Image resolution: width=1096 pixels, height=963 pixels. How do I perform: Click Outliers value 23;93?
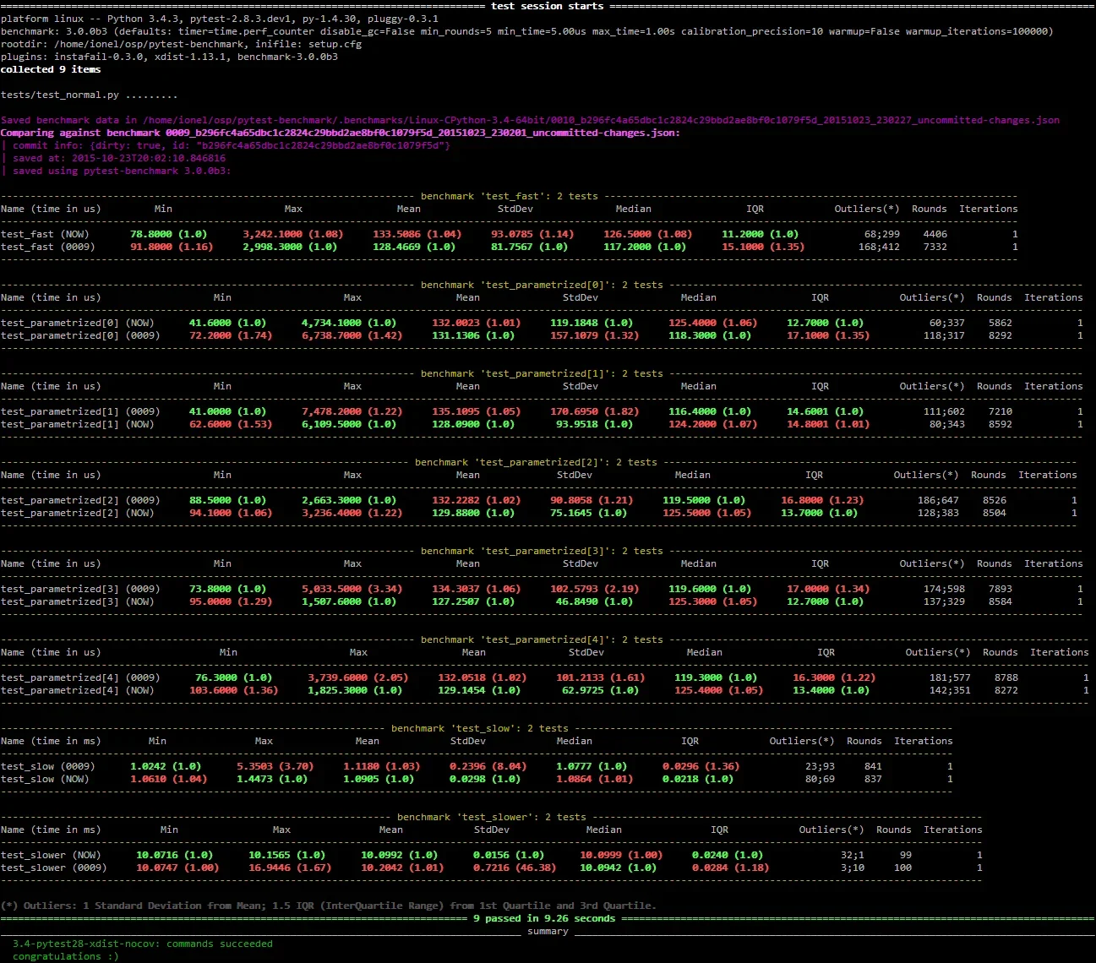click(x=820, y=766)
